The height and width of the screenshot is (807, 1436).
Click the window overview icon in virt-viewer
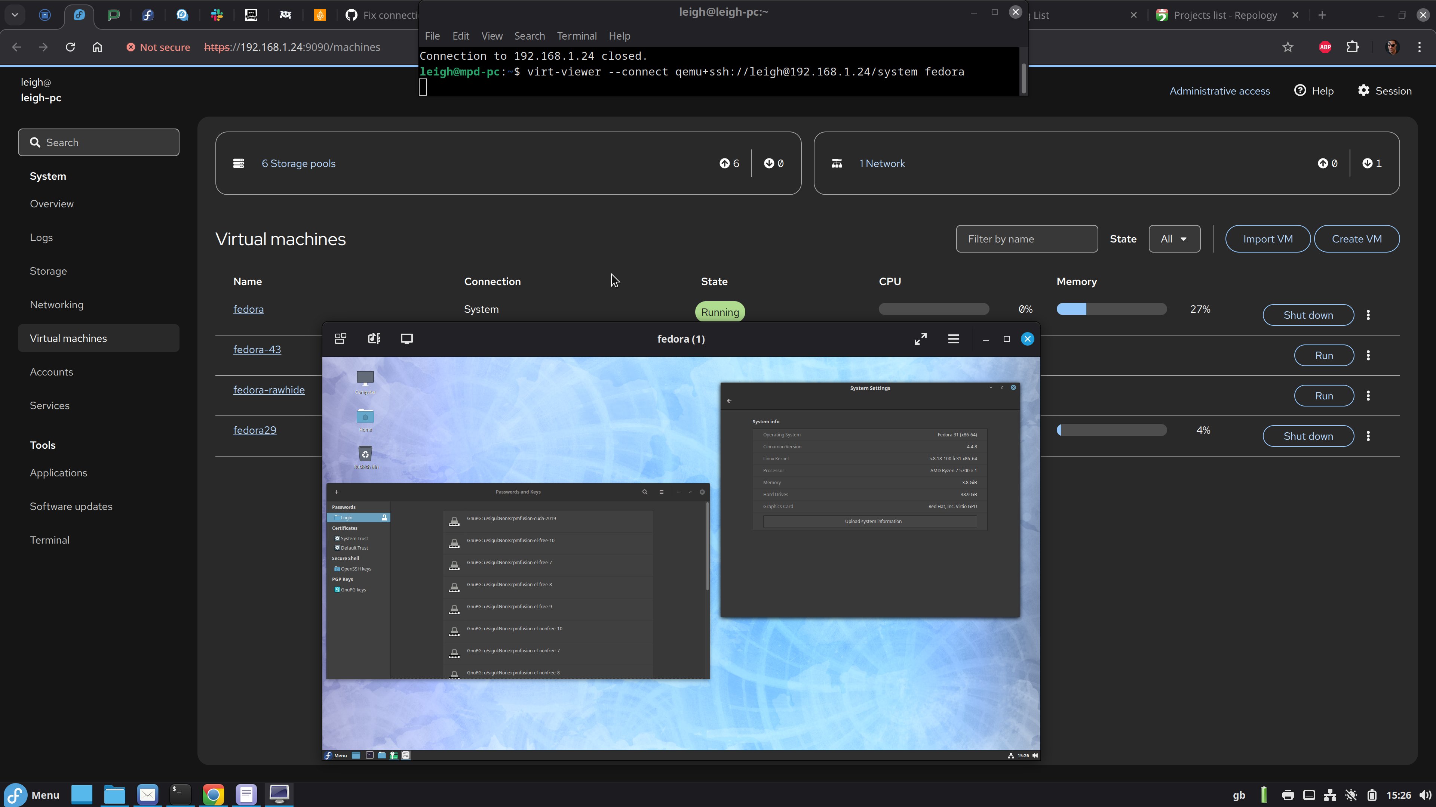(x=340, y=338)
